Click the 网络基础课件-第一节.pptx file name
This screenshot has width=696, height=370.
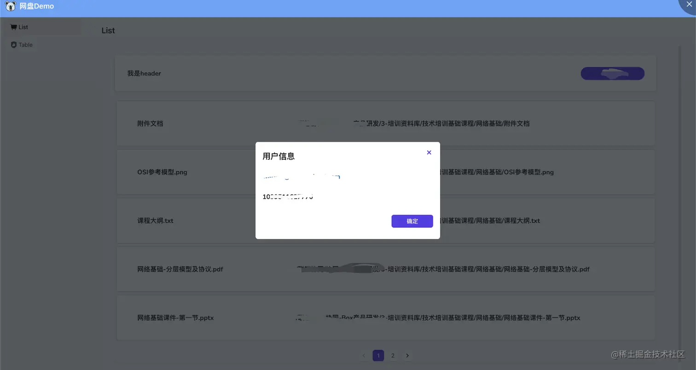point(174,318)
